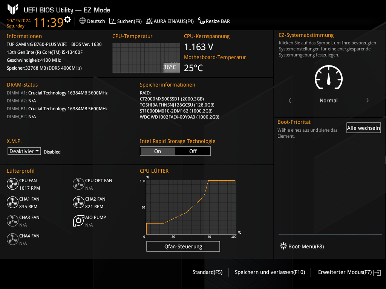Click 821 RPM CHA2 fan speed

point(94,207)
